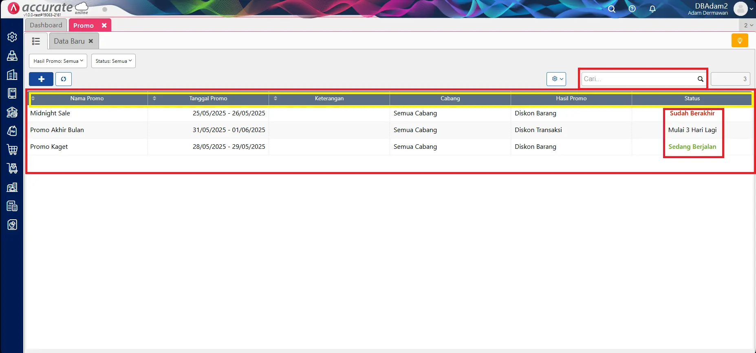Add a new promo with plus button
The height and width of the screenshot is (353, 756).
click(41, 79)
